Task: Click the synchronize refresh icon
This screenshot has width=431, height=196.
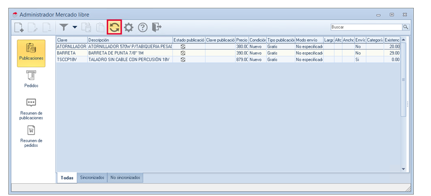Action: click(x=114, y=28)
